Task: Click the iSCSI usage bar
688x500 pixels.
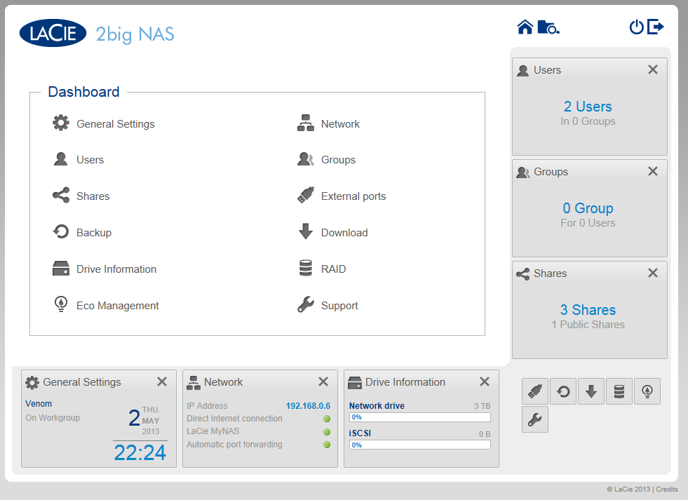Action: click(x=420, y=445)
